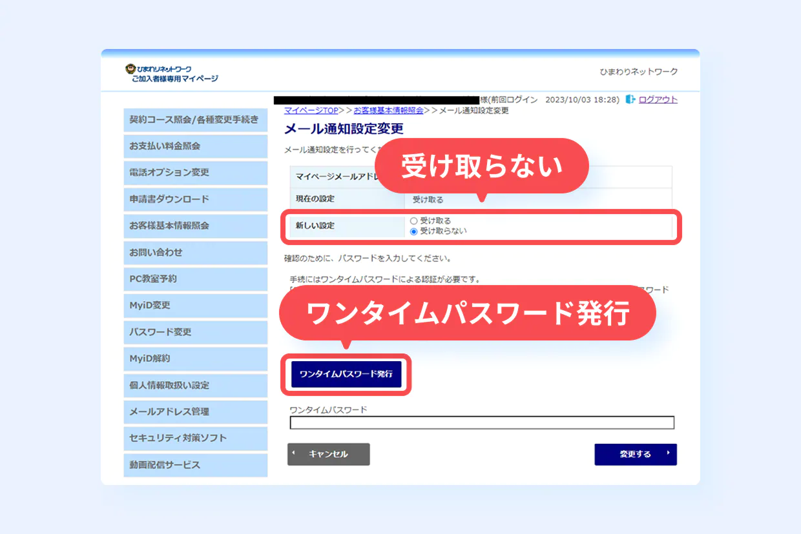Open パスワード変更 sidebar menu
Viewport: 801px width, 534px height.
pos(195,332)
